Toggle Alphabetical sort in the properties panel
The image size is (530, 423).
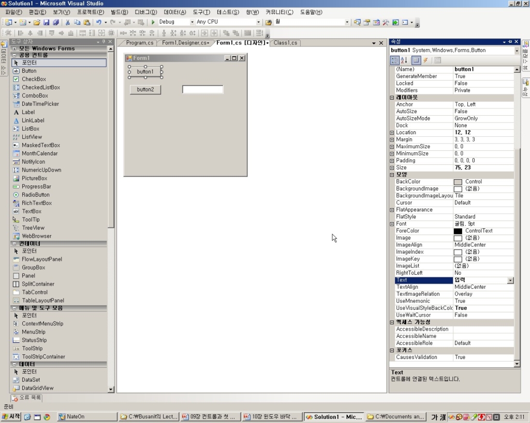[x=404, y=60]
